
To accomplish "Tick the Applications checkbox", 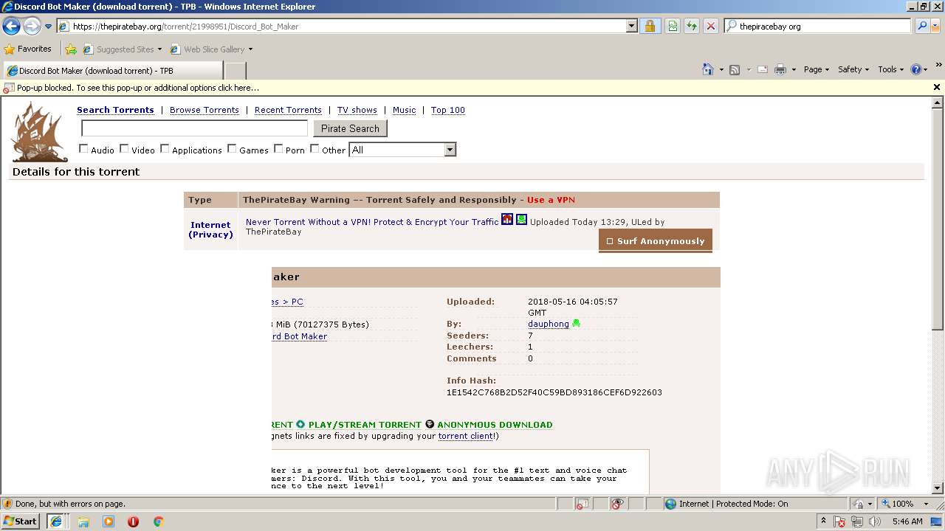I will tap(165, 149).
